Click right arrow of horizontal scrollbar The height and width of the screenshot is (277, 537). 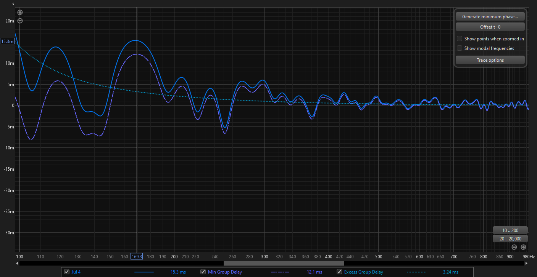click(x=527, y=263)
